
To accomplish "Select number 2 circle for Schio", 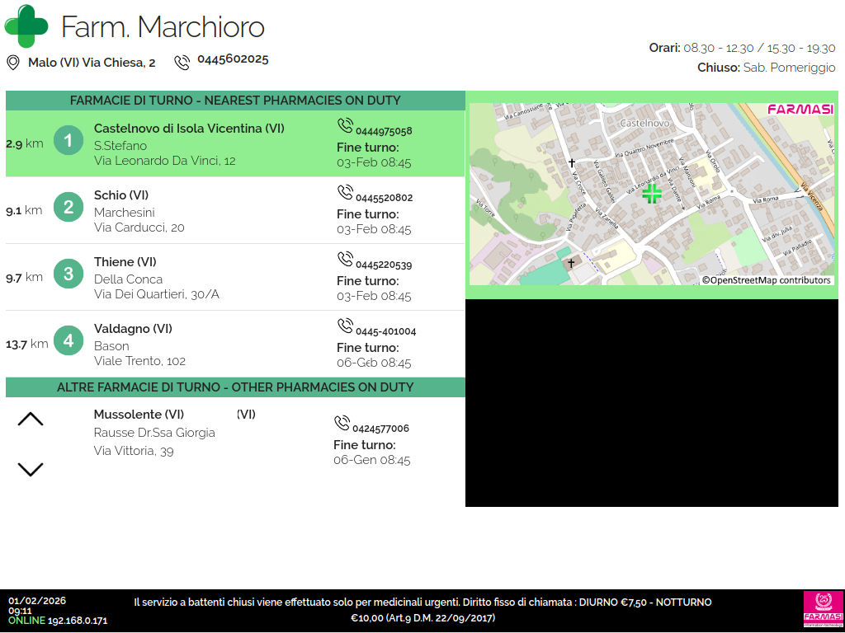I will coord(68,207).
